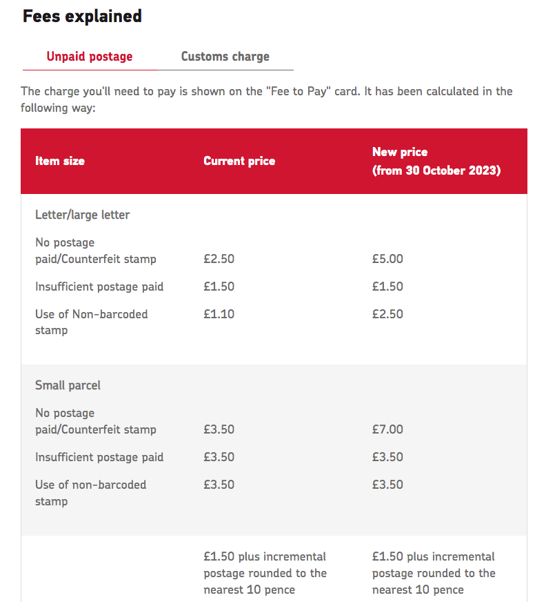Click the £2.50 new price for Non-barcoded stamp
The width and height of the screenshot is (555, 602).
point(387,314)
